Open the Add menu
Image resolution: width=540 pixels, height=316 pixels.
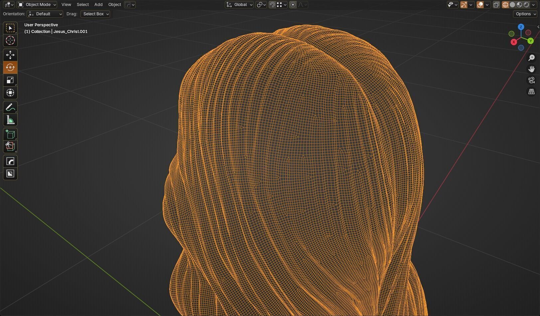(x=98, y=5)
